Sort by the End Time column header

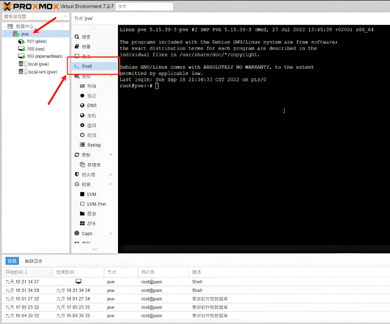point(79,272)
